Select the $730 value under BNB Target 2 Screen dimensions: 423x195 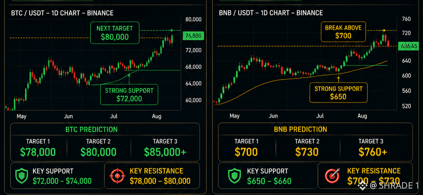[307, 152]
